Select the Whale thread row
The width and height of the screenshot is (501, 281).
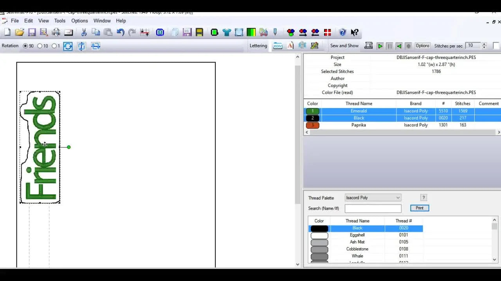coord(365,256)
